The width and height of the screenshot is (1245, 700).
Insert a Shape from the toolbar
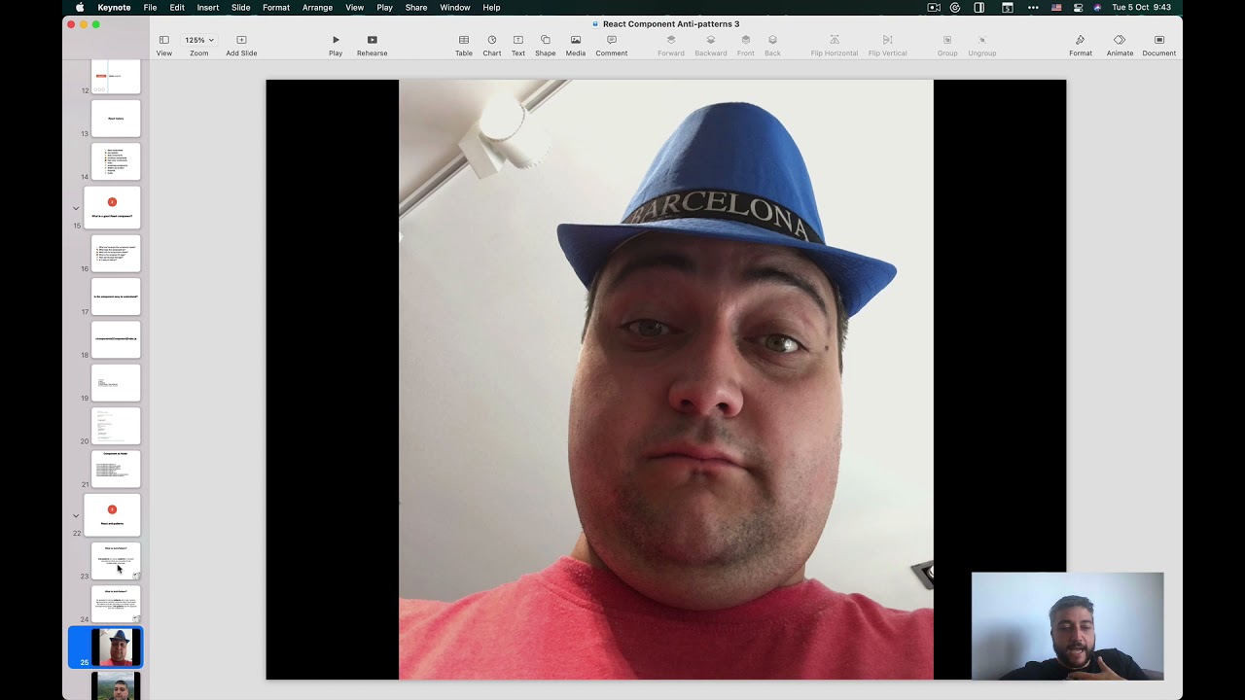546,46
